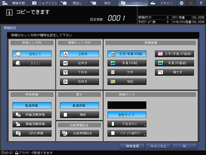Choose 左向き original orientation

tap(79, 63)
